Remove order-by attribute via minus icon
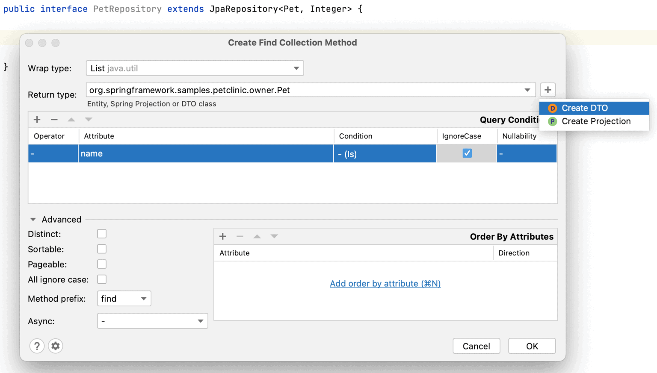657x373 pixels. click(240, 236)
